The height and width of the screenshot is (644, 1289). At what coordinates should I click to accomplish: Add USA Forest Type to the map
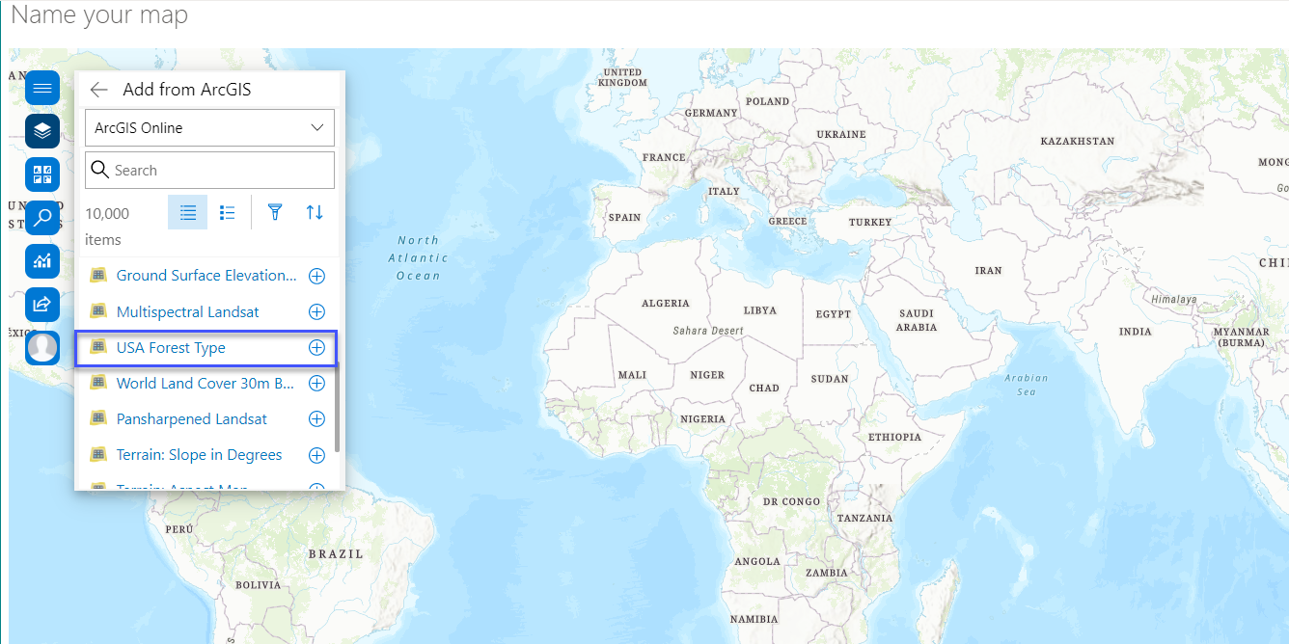click(x=316, y=348)
